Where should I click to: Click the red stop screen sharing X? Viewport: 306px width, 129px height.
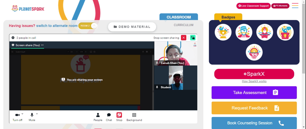pyautogui.click(x=184, y=38)
